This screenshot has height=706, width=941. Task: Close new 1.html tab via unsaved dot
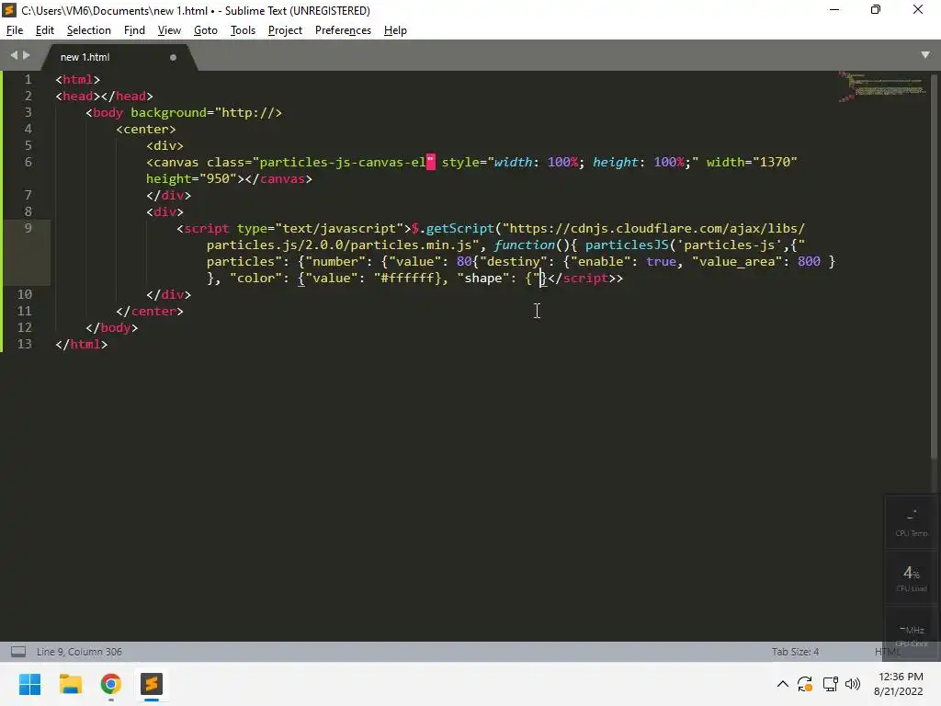coord(173,57)
